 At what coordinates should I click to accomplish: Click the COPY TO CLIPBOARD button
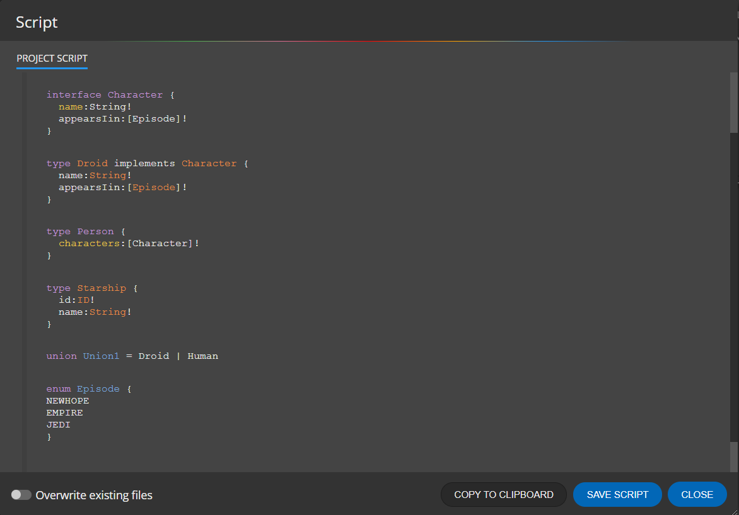tap(503, 494)
